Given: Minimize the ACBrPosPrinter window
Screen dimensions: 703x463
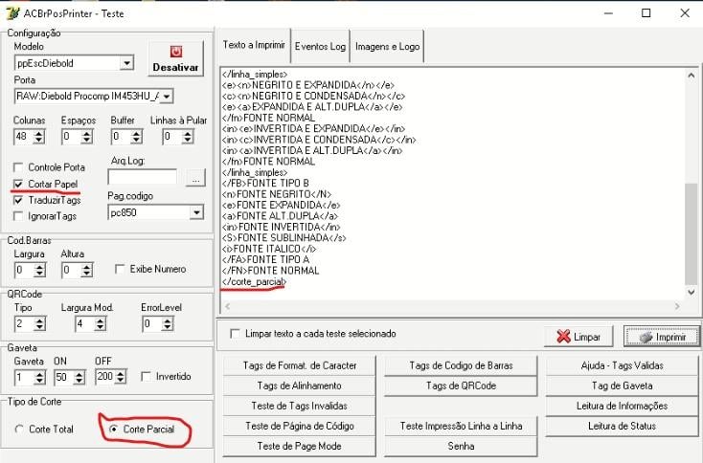Looking at the screenshot, I should coord(608,13).
